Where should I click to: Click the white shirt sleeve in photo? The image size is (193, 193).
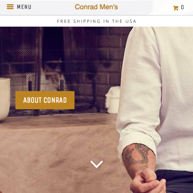coord(140,90)
